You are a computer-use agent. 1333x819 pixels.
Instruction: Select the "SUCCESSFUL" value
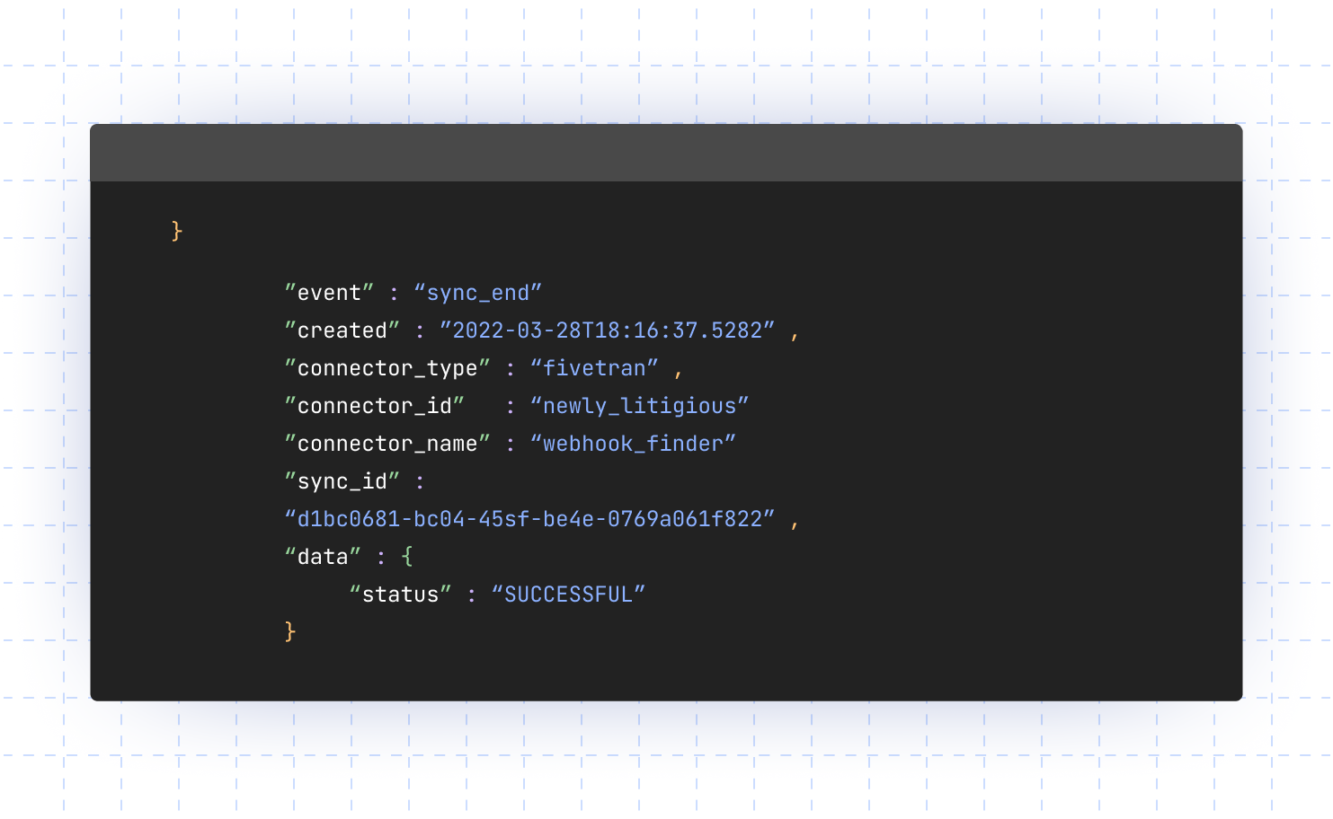tap(568, 594)
